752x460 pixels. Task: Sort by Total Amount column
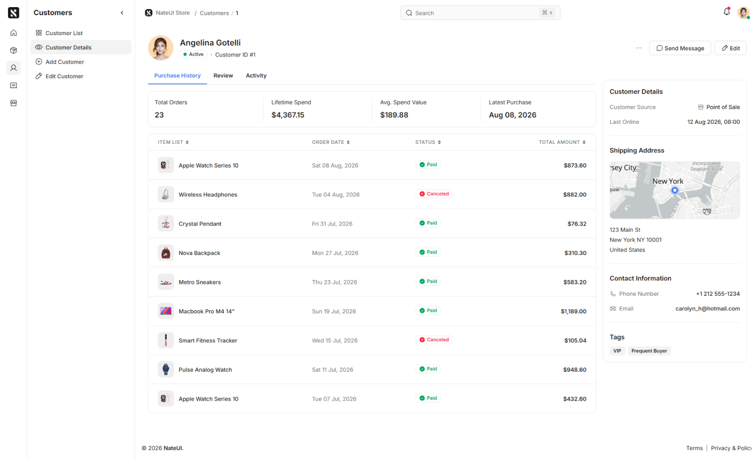point(562,142)
